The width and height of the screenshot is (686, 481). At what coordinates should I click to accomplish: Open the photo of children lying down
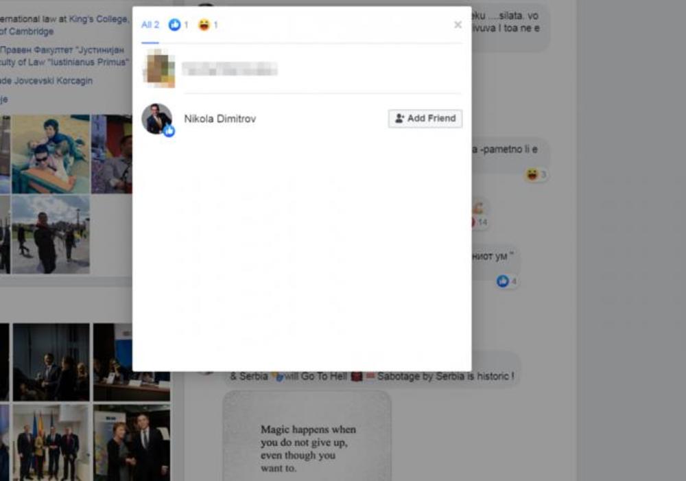[x=50, y=154]
